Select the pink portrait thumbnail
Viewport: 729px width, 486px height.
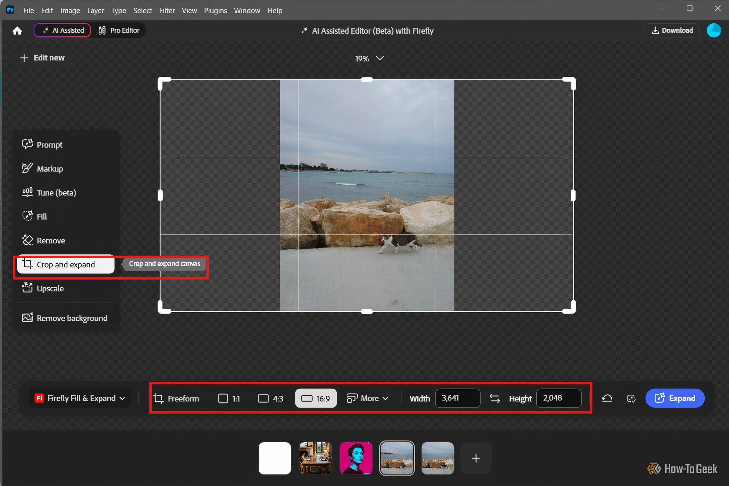[x=356, y=458]
